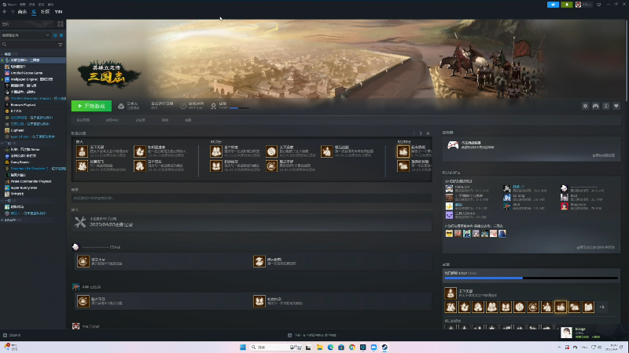The image size is (629, 353).
Task: Click the Windows Start button on taskbar
Action: tap(243, 347)
